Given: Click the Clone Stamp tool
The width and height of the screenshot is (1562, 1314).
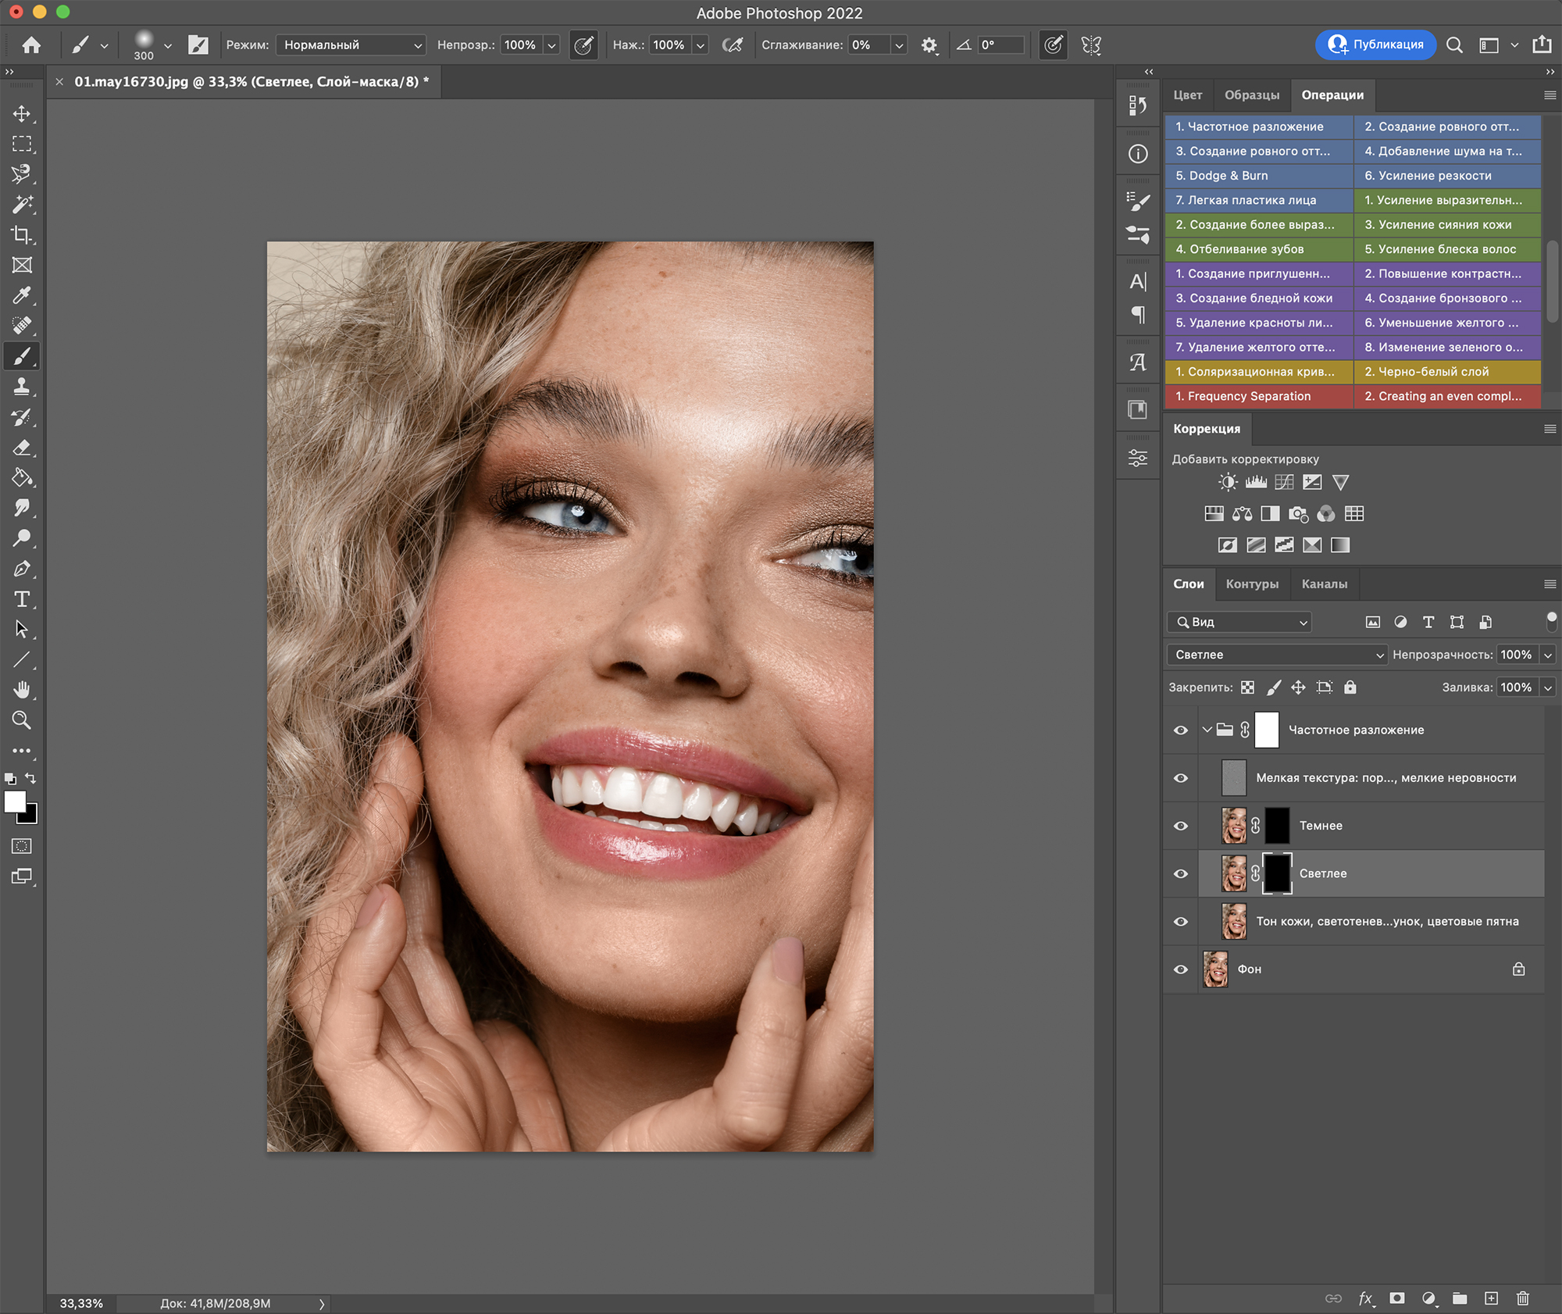Looking at the screenshot, I should (x=21, y=386).
